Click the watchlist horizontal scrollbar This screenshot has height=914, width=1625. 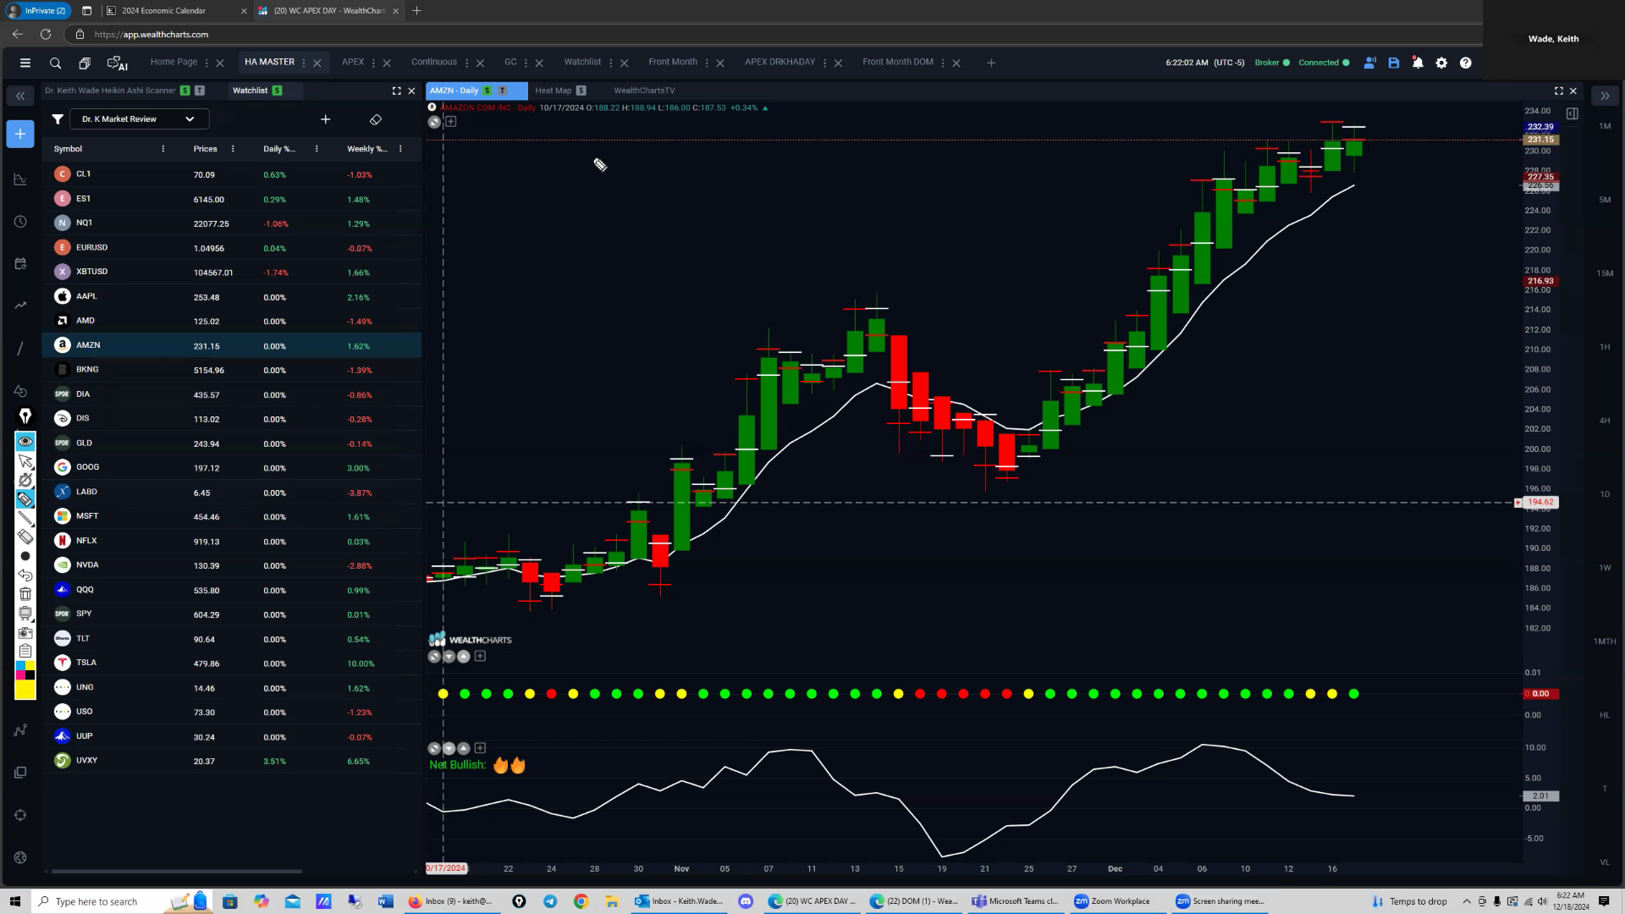[x=176, y=871]
